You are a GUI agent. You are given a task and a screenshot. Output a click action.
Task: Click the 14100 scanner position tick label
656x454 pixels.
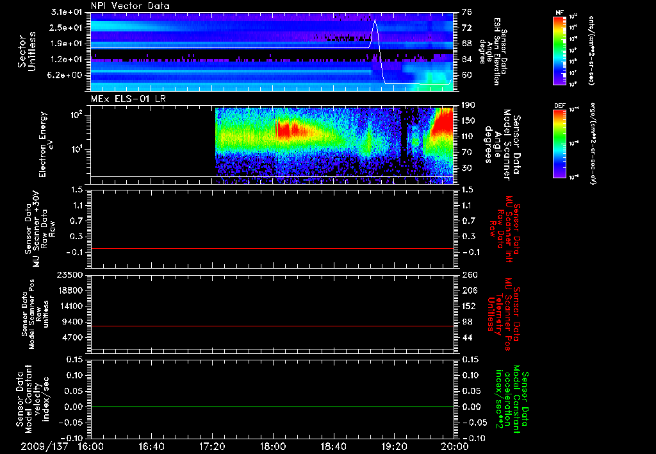[70, 306]
